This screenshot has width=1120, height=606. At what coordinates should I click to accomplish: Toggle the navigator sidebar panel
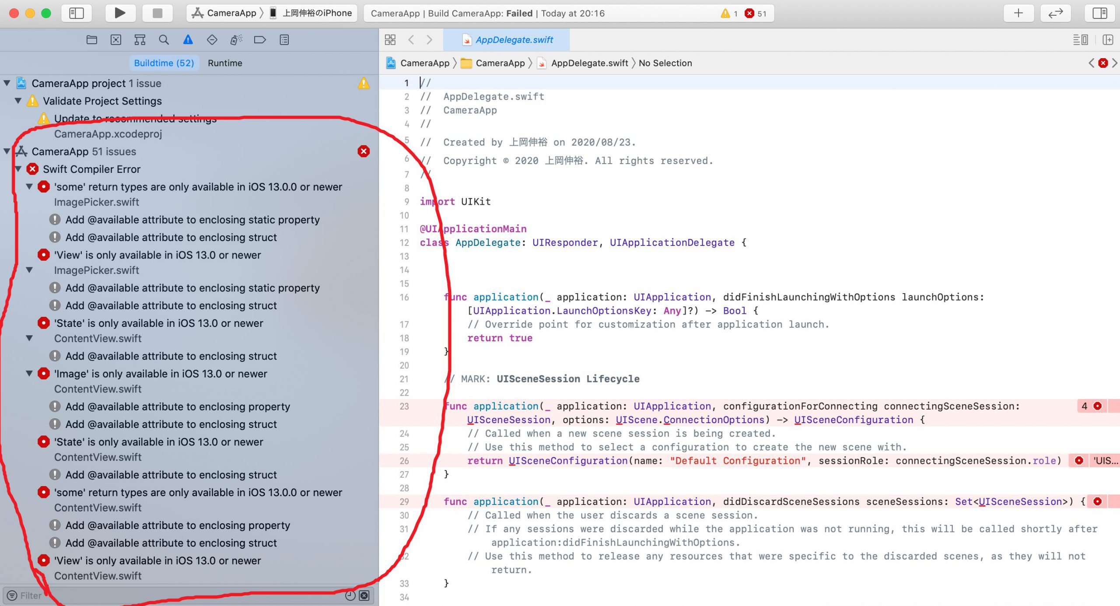coord(77,13)
